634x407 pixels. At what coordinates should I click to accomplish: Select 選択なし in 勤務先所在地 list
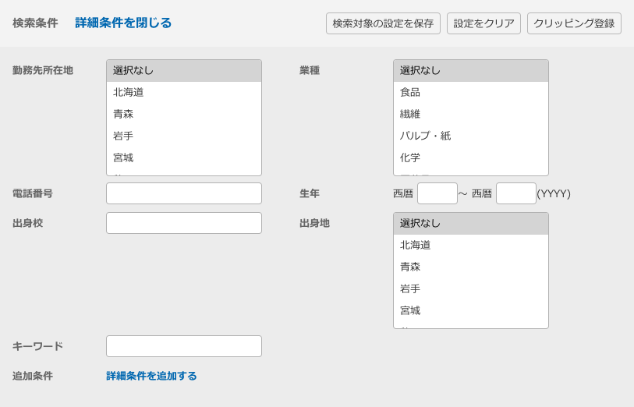pos(133,70)
